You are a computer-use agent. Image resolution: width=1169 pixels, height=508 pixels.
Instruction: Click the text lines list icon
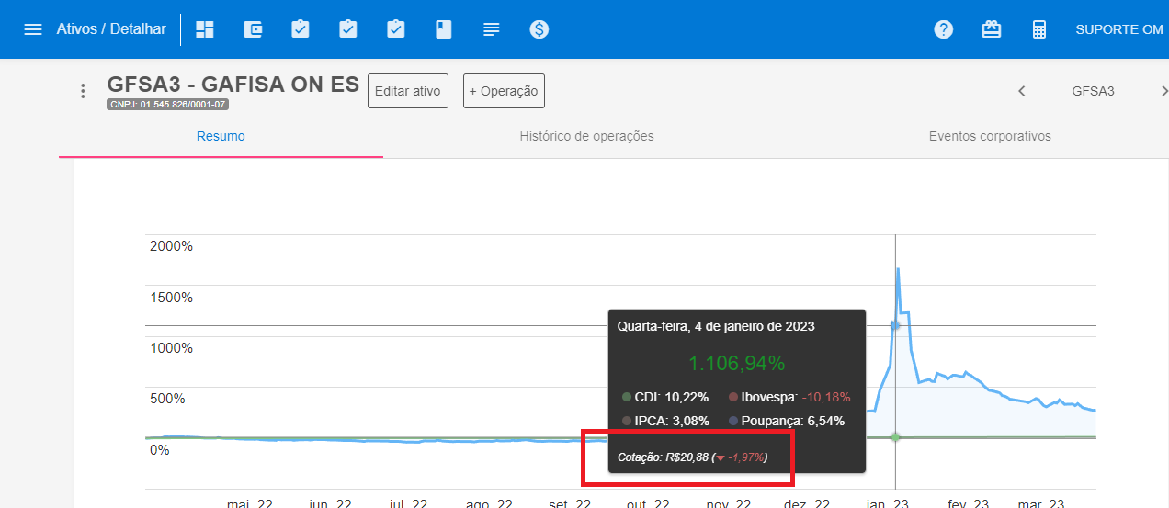point(492,29)
